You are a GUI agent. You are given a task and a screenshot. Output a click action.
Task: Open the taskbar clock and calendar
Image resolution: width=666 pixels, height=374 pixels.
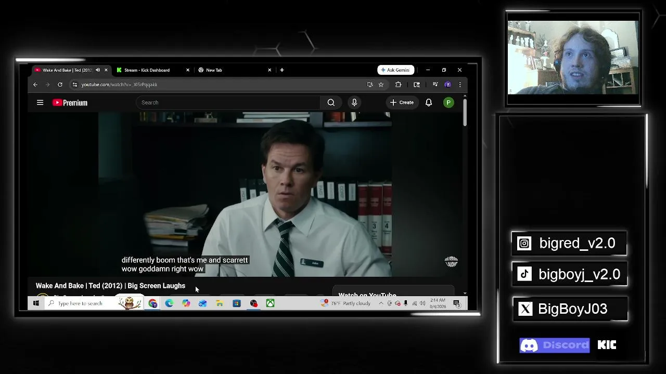coord(438,303)
